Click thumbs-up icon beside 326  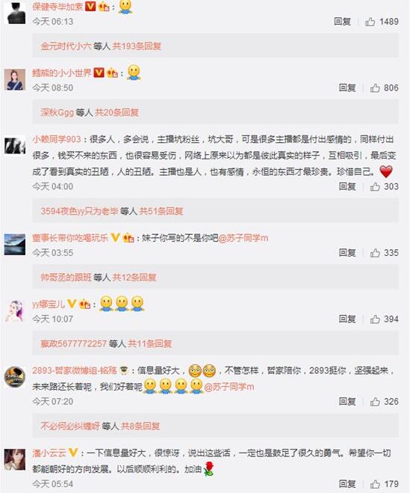pyautogui.click(x=375, y=402)
